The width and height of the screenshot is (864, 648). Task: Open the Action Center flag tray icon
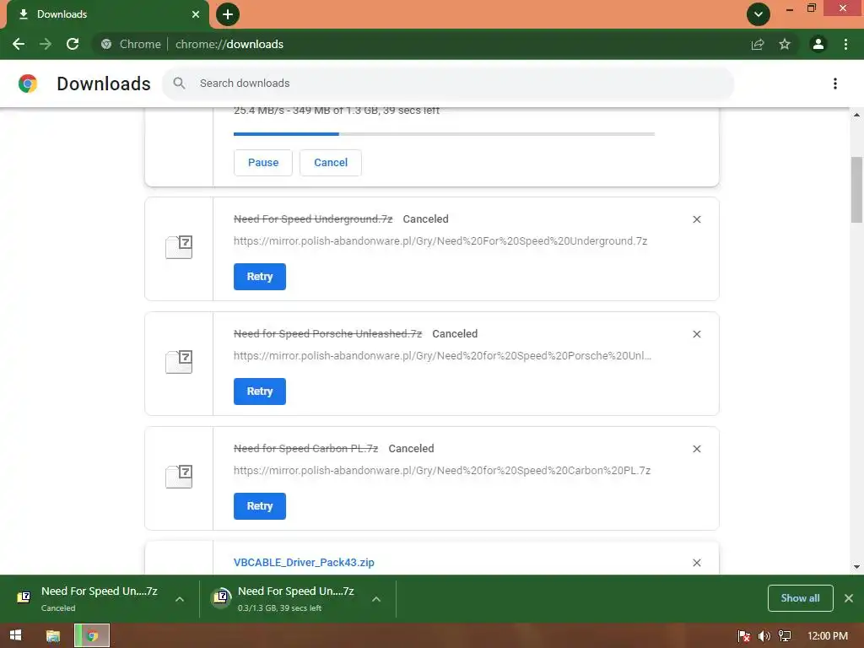point(743,636)
